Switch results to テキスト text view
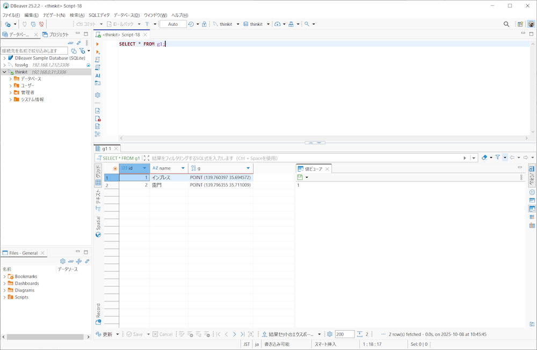Viewport: 537px width, 350px height. (x=98, y=198)
